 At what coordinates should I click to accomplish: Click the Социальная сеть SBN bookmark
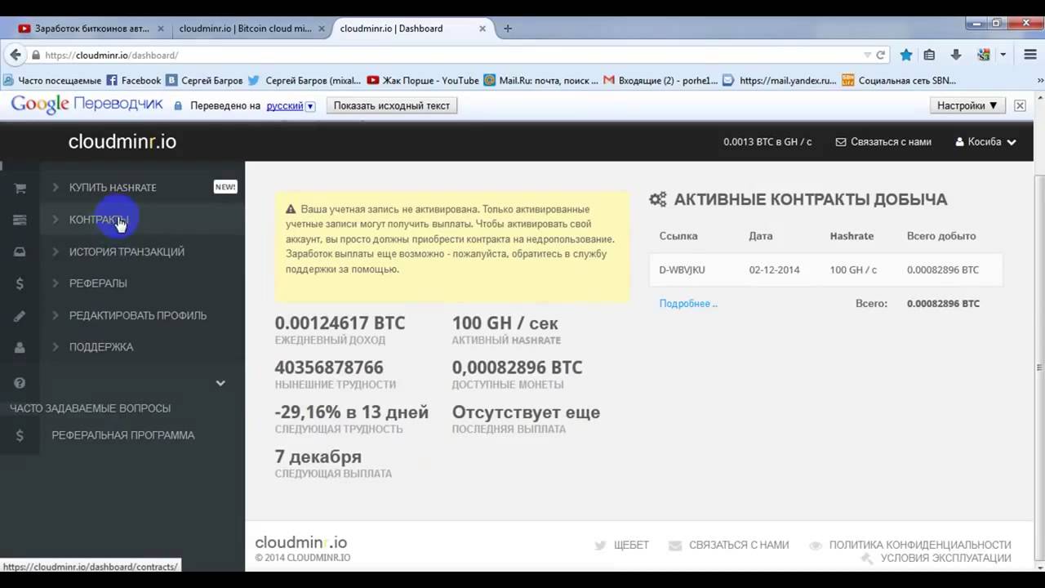(x=899, y=80)
